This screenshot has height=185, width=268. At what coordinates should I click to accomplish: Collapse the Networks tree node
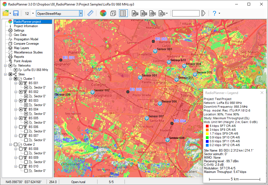point(5,66)
